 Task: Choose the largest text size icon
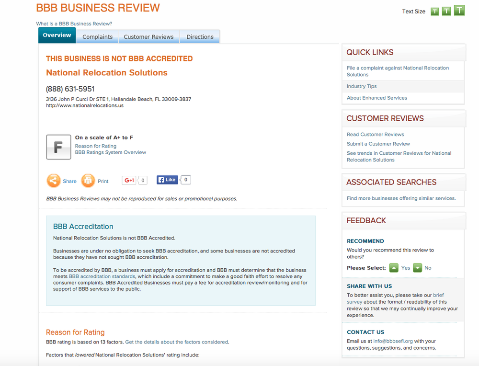[x=459, y=10]
